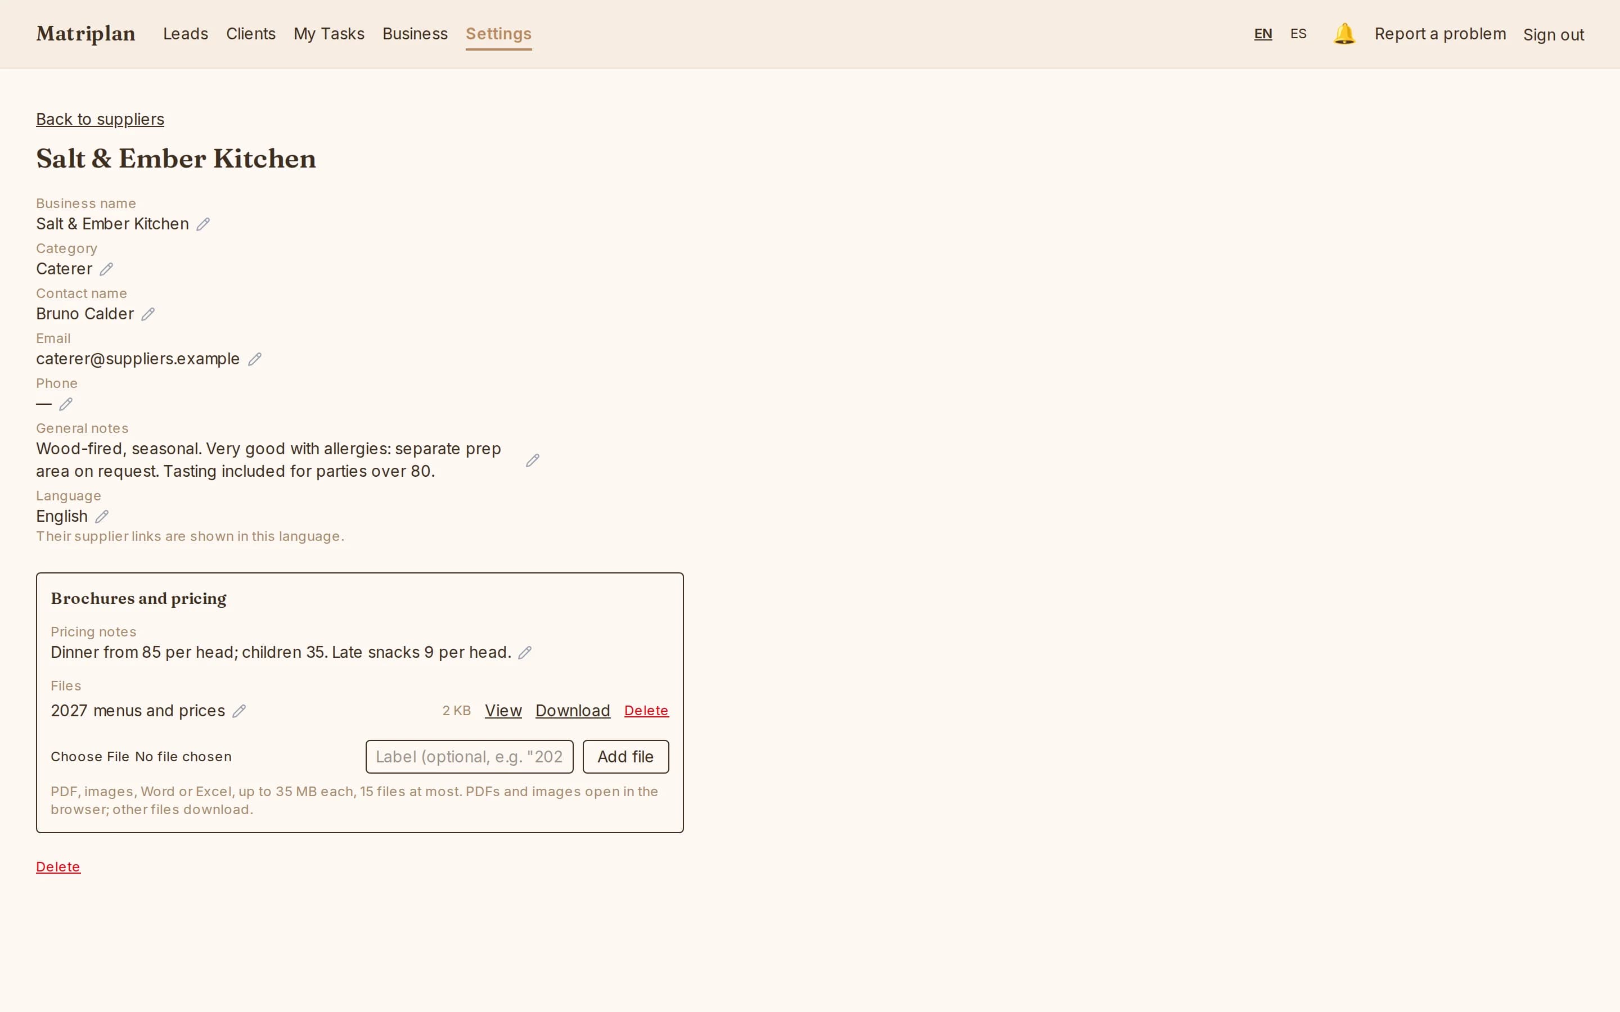View the 2027 menus and prices file

503,711
